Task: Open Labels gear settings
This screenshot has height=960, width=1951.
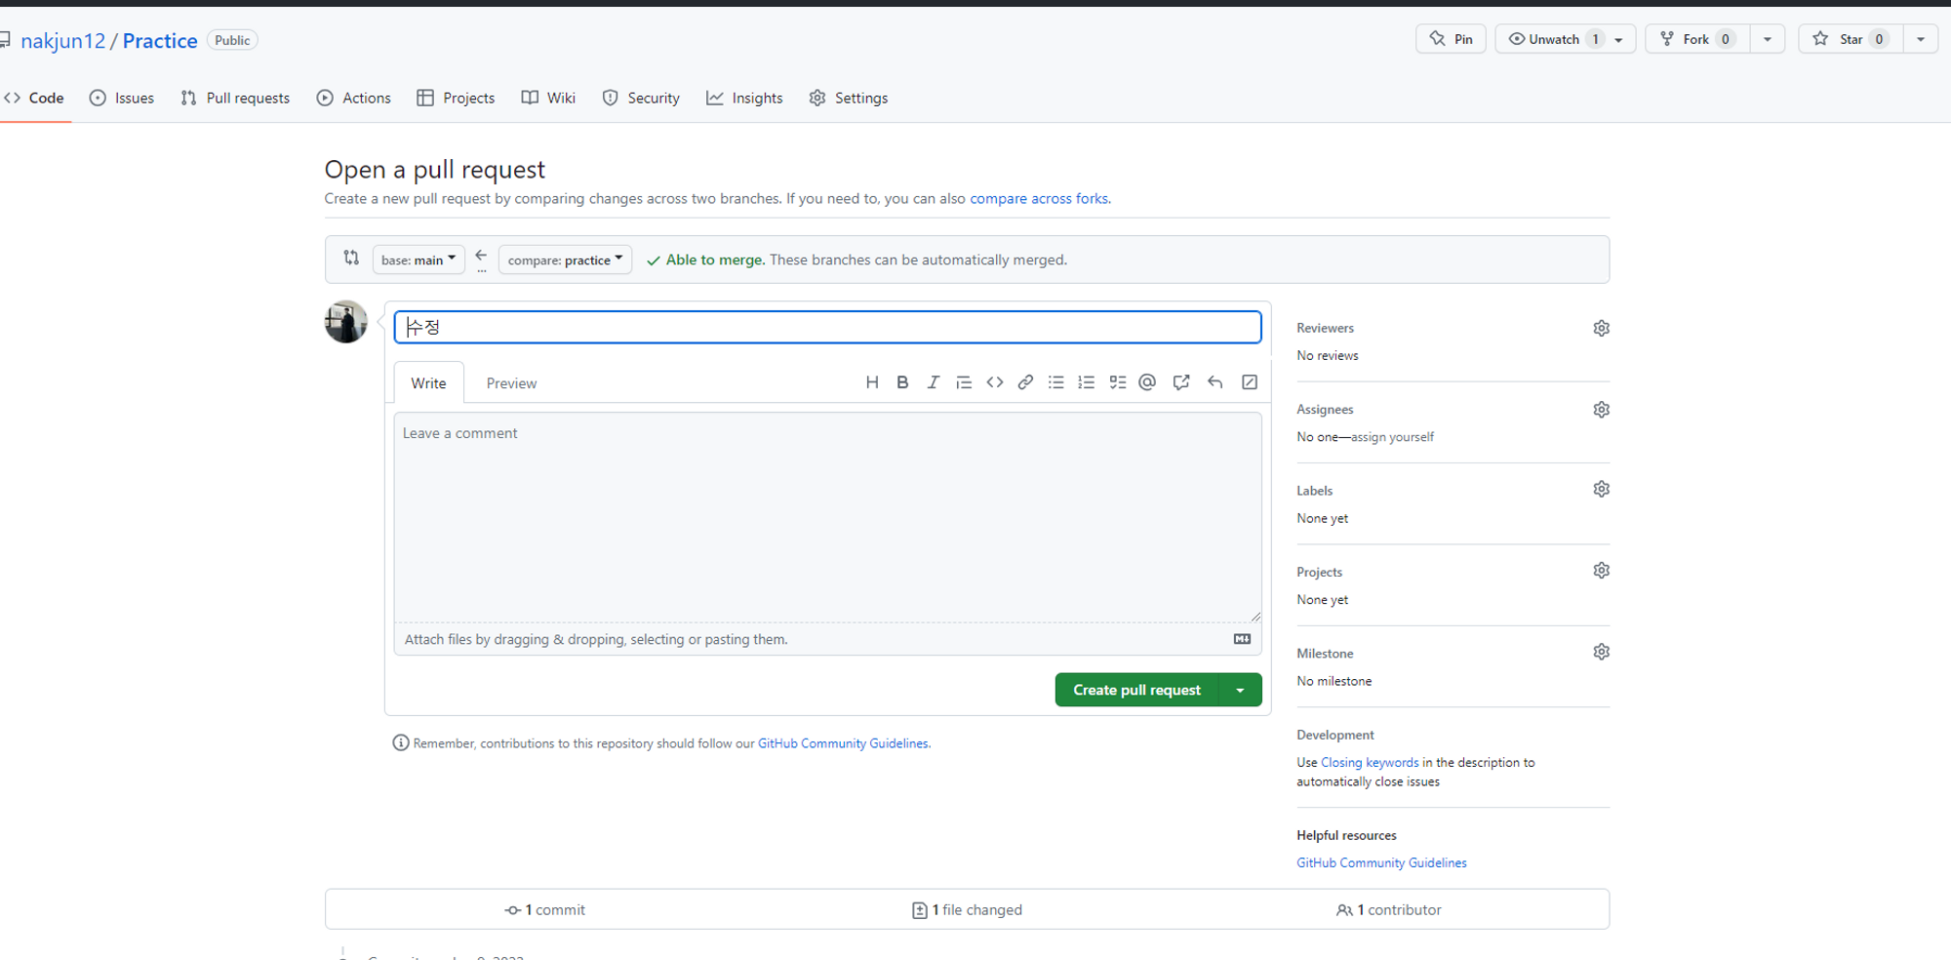Action: (1601, 489)
